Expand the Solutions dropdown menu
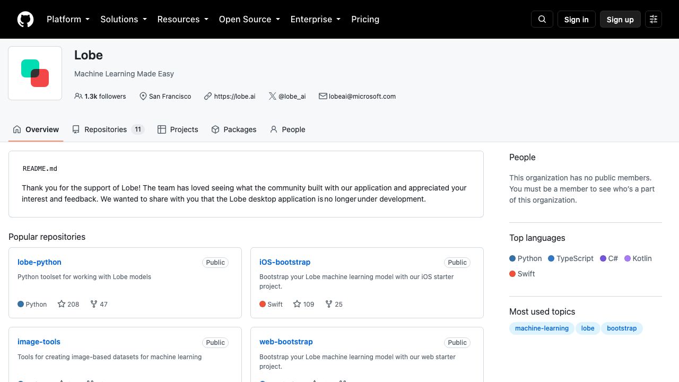The image size is (679, 382). point(123,19)
